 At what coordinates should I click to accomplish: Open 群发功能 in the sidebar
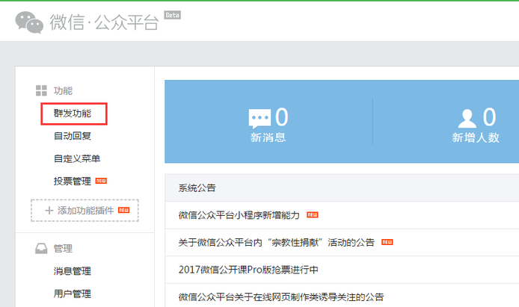point(73,114)
